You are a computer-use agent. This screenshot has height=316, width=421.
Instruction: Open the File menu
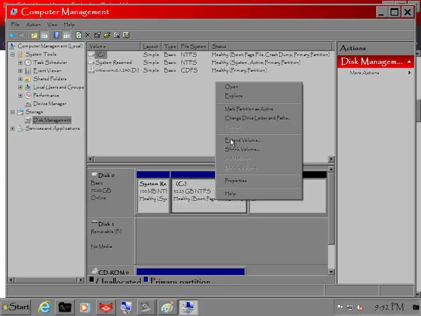click(15, 24)
